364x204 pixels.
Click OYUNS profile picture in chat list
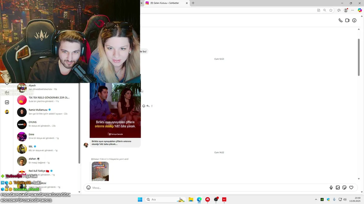click(x=22, y=124)
